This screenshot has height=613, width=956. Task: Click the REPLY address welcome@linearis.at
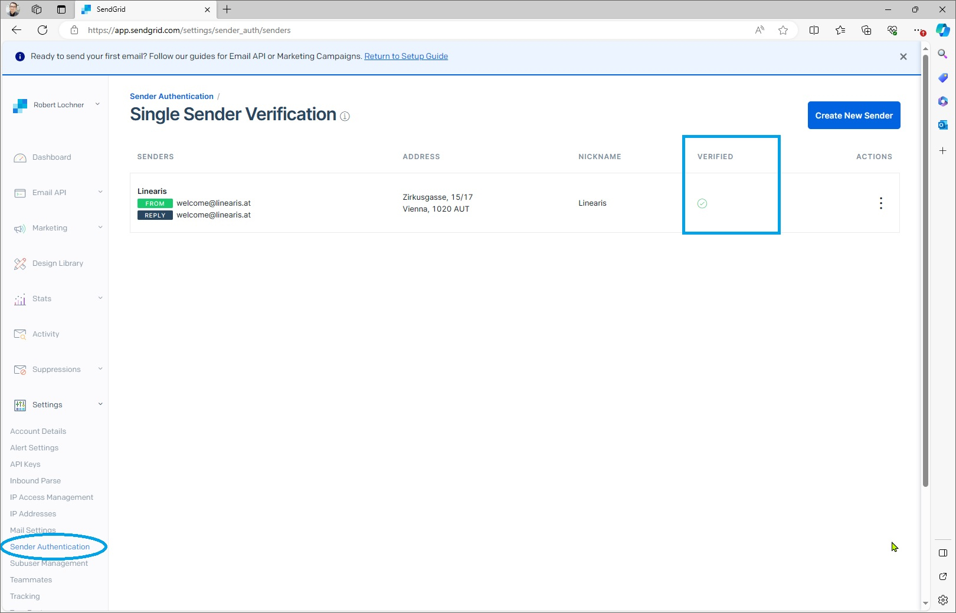pyautogui.click(x=214, y=215)
